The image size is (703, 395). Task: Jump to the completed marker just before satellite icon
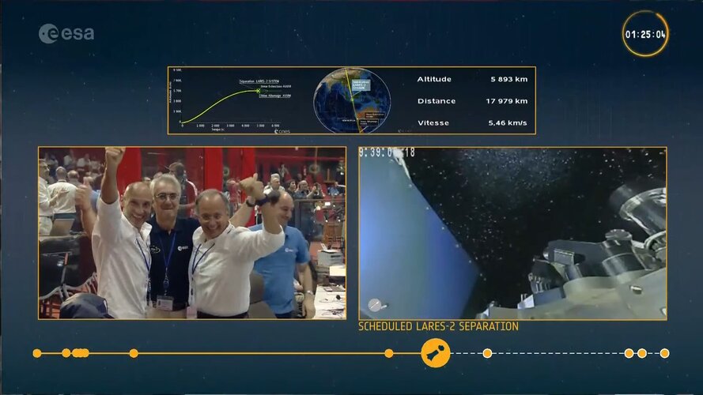coord(388,353)
